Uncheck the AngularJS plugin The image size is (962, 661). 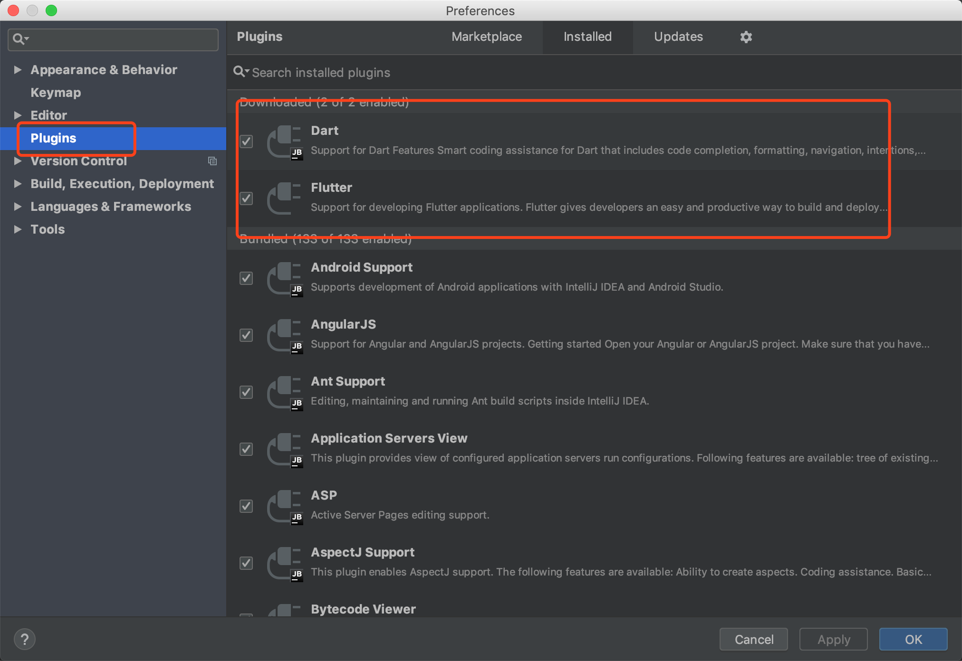[246, 335]
